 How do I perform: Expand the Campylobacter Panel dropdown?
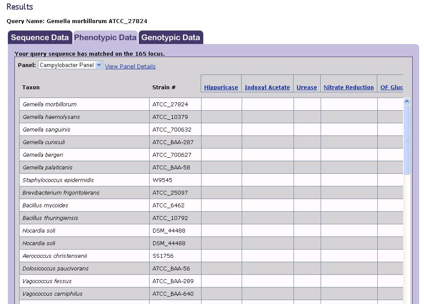70,65
